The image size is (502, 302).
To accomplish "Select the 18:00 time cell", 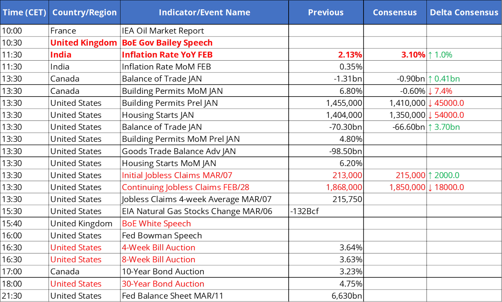I will click(x=24, y=284).
